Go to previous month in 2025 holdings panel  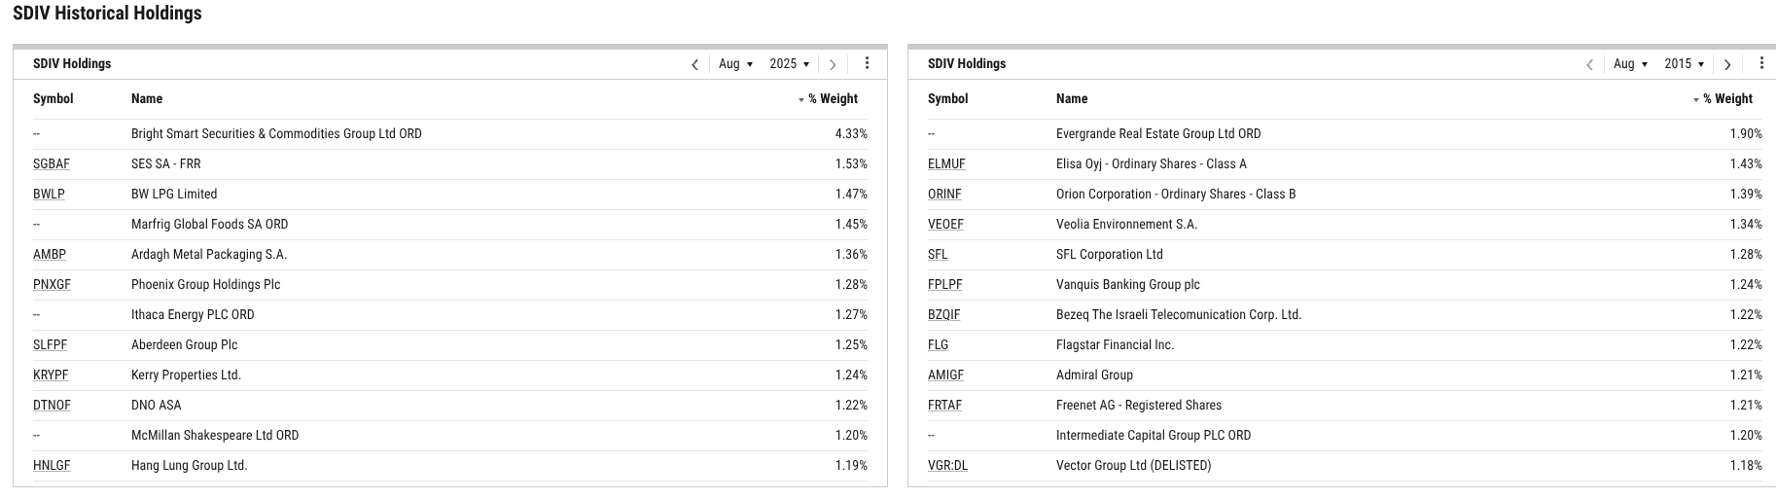coord(694,64)
